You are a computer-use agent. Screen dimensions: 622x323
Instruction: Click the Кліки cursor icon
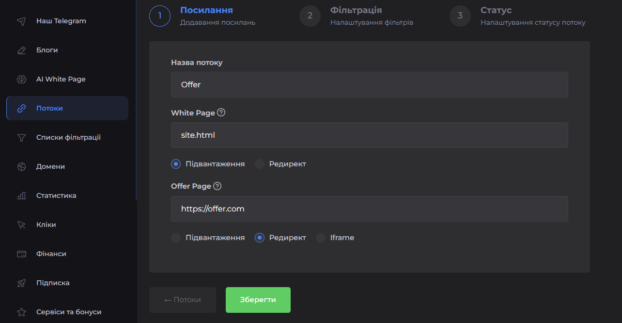point(21,225)
